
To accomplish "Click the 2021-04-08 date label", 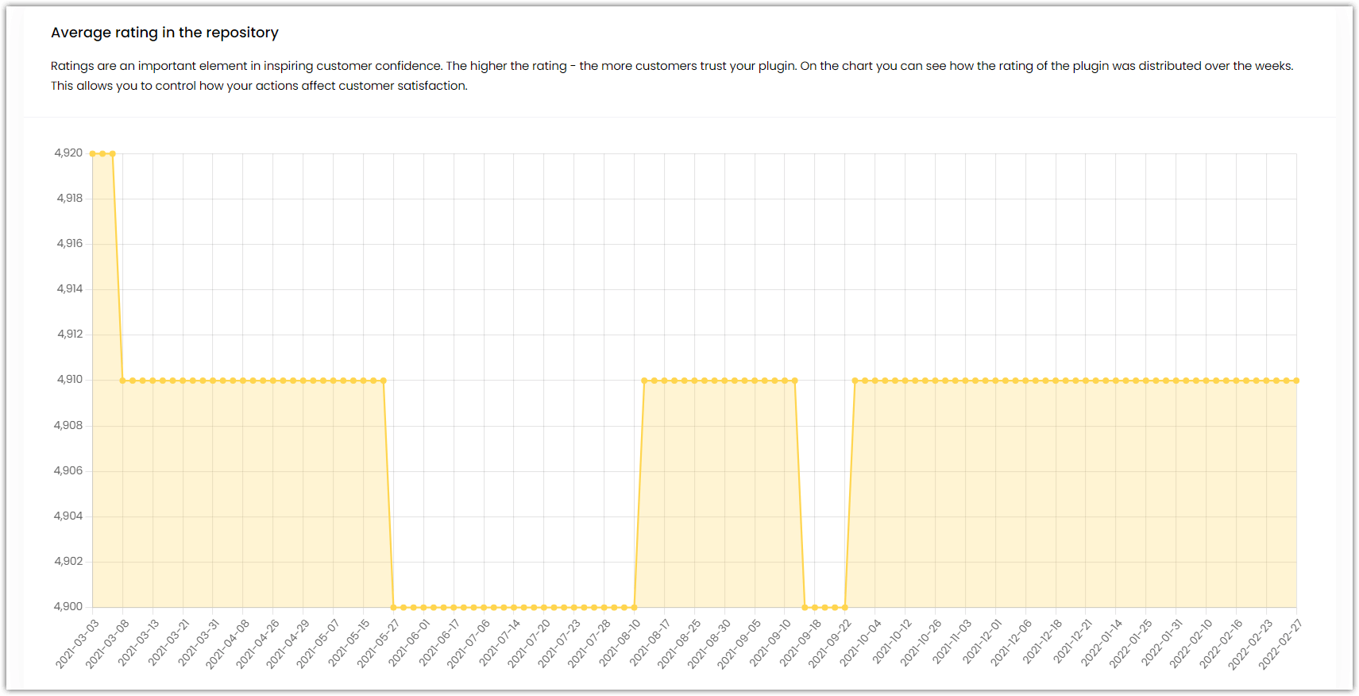I will pyautogui.click(x=228, y=644).
